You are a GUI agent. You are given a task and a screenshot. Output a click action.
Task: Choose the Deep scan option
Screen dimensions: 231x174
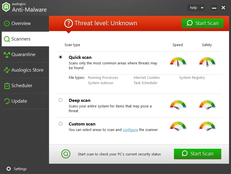[60, 100]
